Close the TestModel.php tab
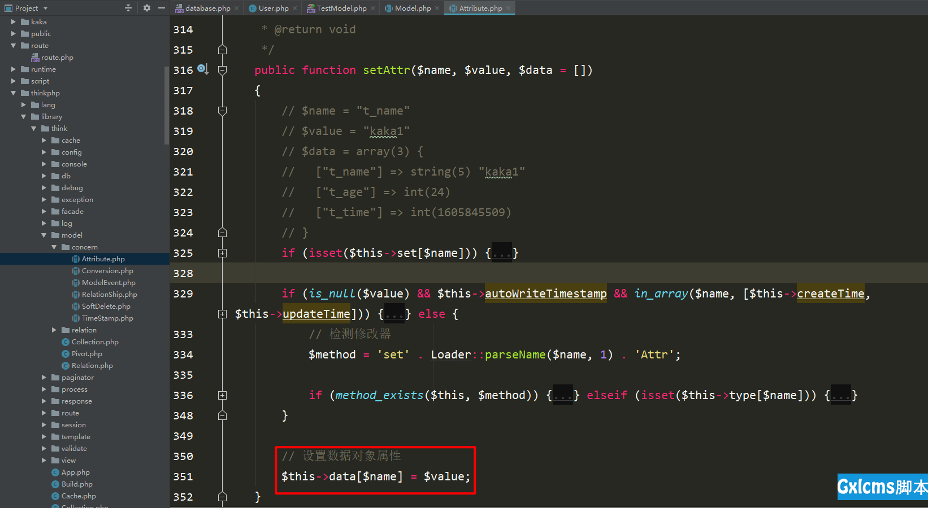928x508 pixels. click(372, 8)
